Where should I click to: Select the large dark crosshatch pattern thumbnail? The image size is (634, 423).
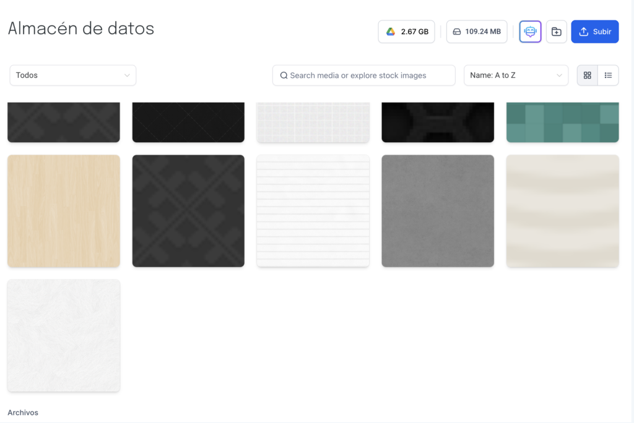[188, 211]
